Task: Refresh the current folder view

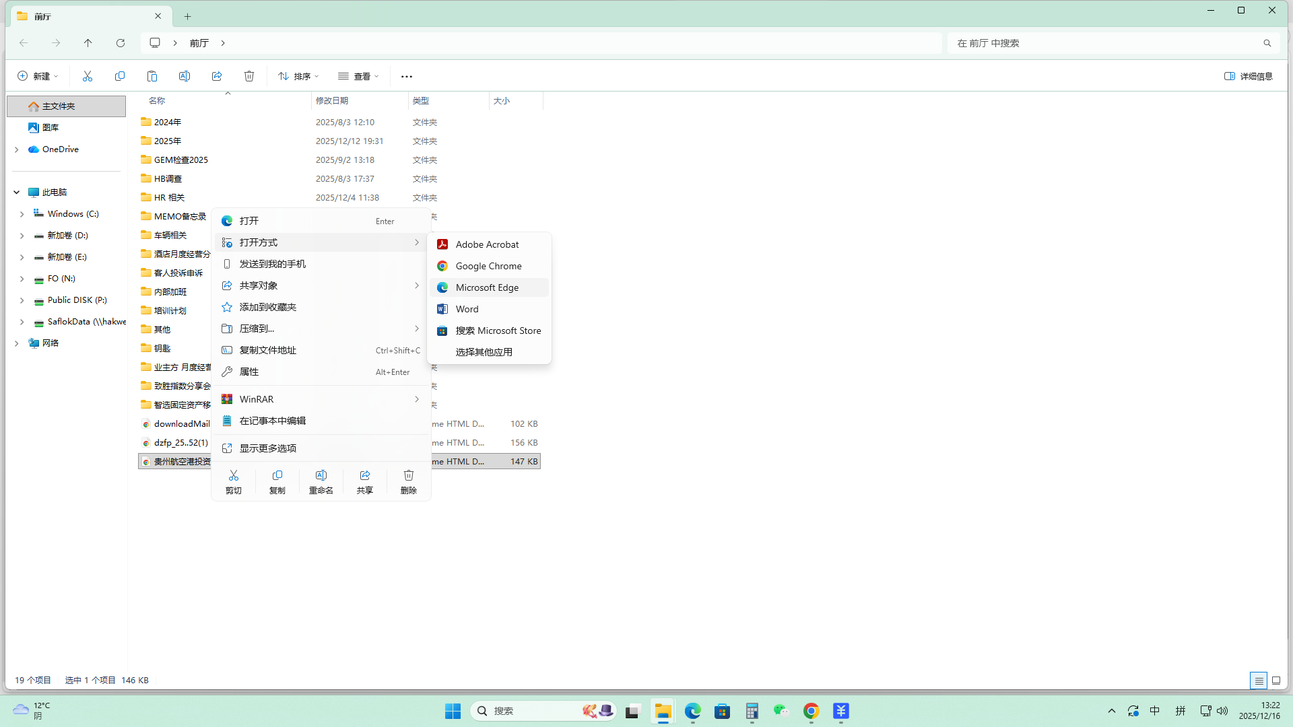Action: click(x=121, y=43)
